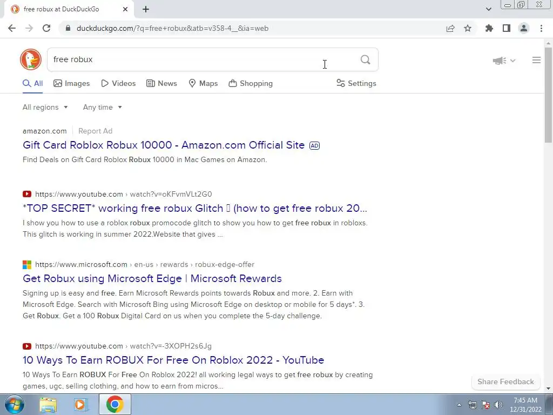Click the Chrome taskbar icon
Image resolution: width=553 pixels, height=415 pixels.
click(x=114, y=404)
